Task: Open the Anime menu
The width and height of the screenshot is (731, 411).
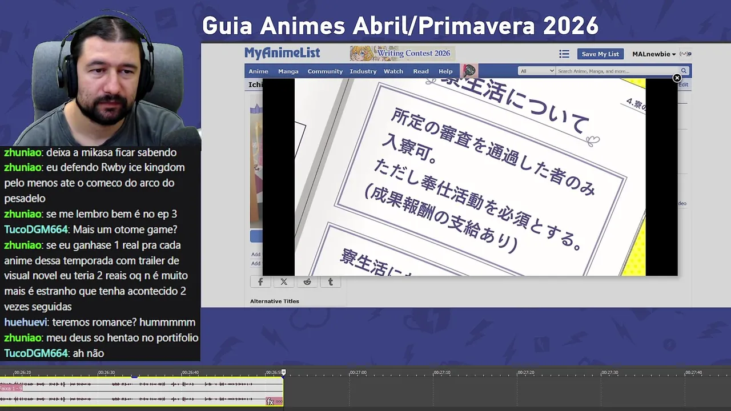Action: coord(258,71)
